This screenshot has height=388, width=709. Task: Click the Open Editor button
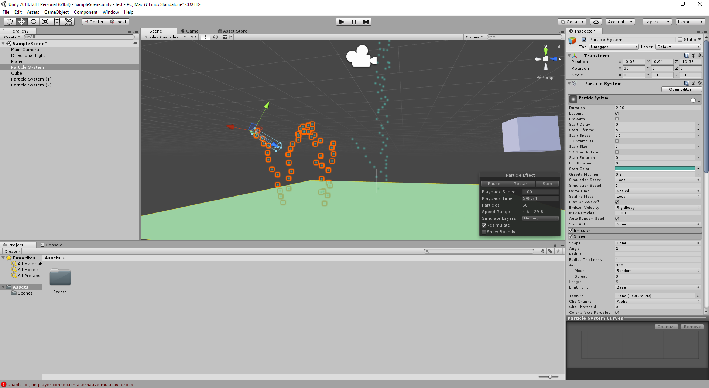[681, 89]
